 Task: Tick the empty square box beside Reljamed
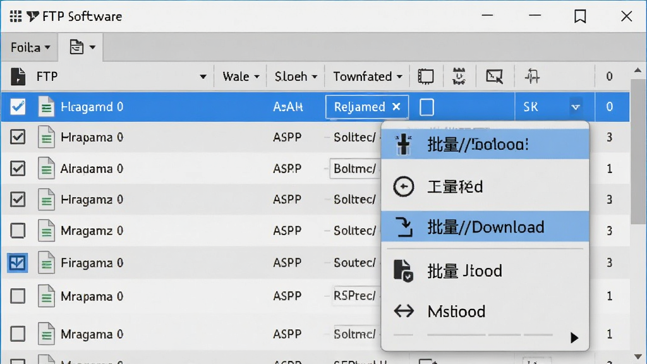click(x=426, y=107)
